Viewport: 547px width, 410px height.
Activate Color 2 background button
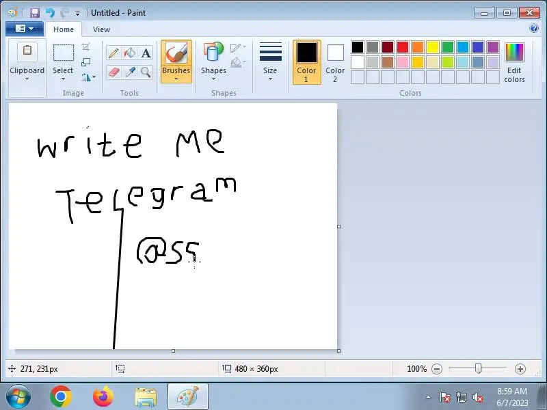335,62
